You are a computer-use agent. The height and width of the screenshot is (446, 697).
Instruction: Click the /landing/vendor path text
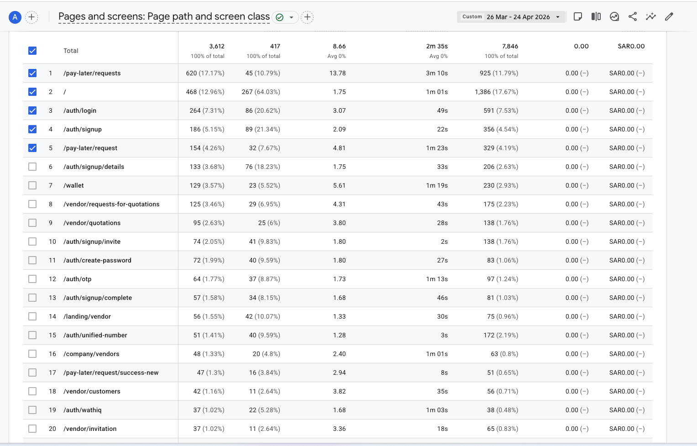87,316
